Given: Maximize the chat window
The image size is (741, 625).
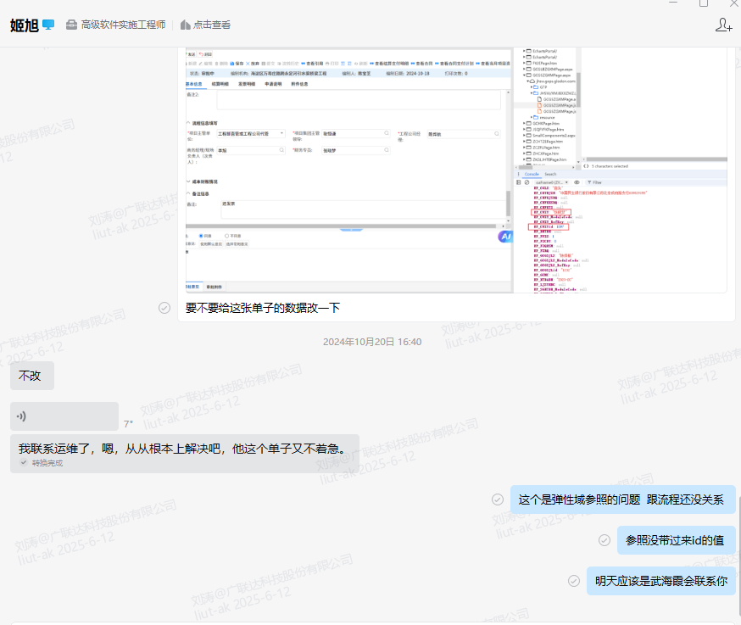Looking at the screenshot, I should 703,3.
